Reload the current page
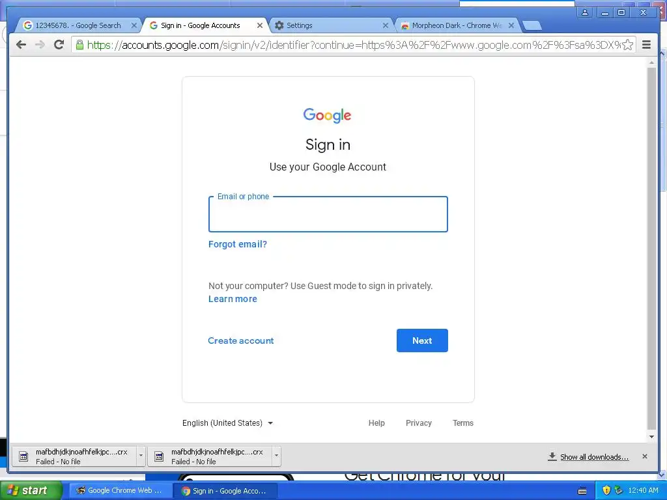This screenshot has height=500, width=667. pos(59,45)
